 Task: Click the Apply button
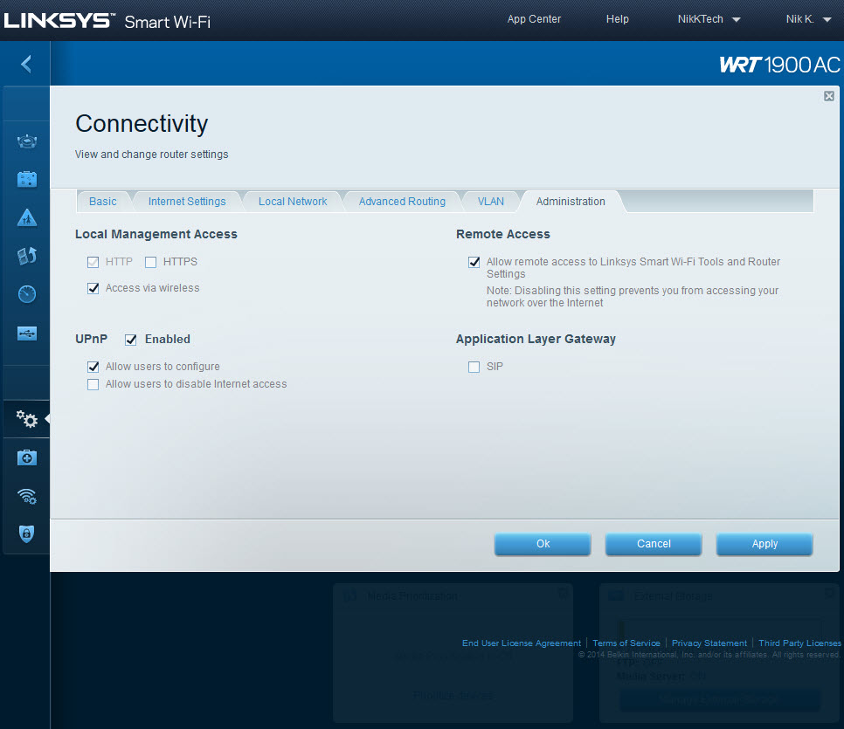[x=764, y=544]
